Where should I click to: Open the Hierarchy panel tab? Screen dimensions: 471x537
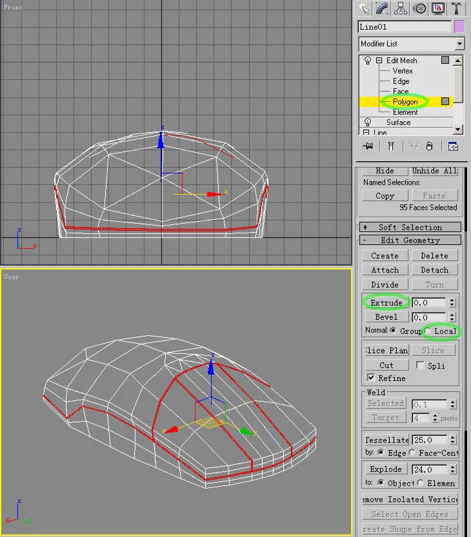click(x=401, y=8)
